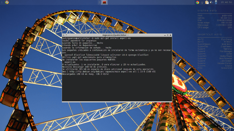Click the Chrome icon in the system tray
This screenshot has width=234, height=131.
[197, 2]
